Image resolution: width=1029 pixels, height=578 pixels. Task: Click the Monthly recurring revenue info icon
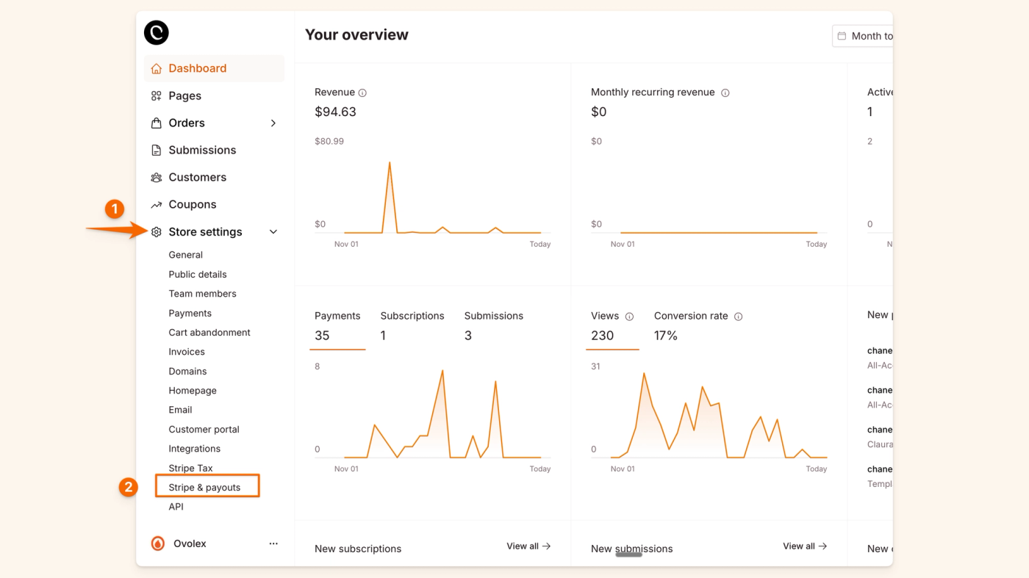tap(725, 93)
